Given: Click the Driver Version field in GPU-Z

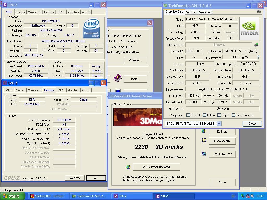Looking at the screenshot, I should pos(222,89).
